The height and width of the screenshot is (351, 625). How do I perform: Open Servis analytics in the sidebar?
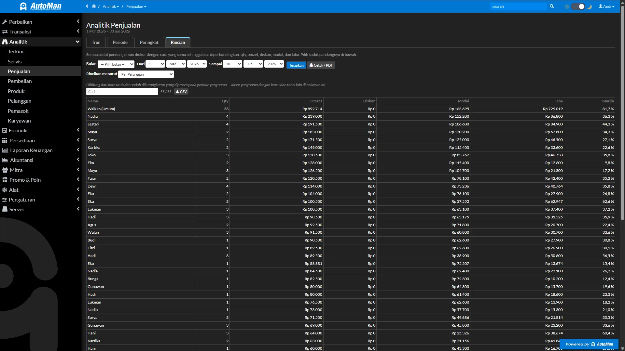[15, 61]
